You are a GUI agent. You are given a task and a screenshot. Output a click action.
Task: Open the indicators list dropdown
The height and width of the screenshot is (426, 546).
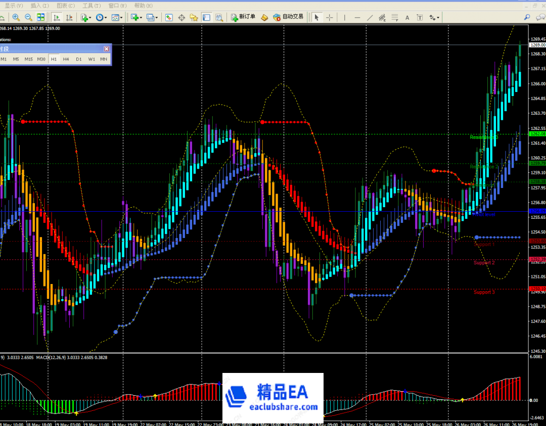(x=85, y=17)
